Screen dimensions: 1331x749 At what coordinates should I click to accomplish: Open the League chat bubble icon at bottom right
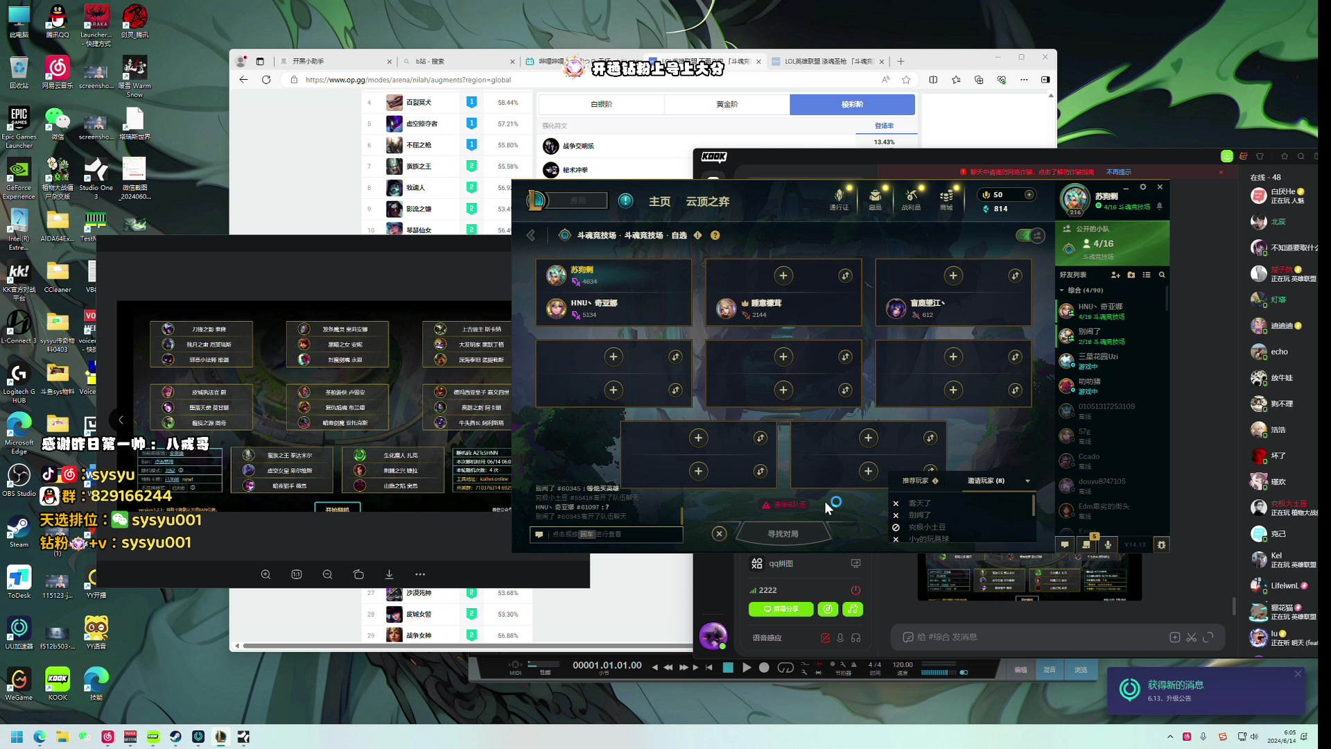1065,544
